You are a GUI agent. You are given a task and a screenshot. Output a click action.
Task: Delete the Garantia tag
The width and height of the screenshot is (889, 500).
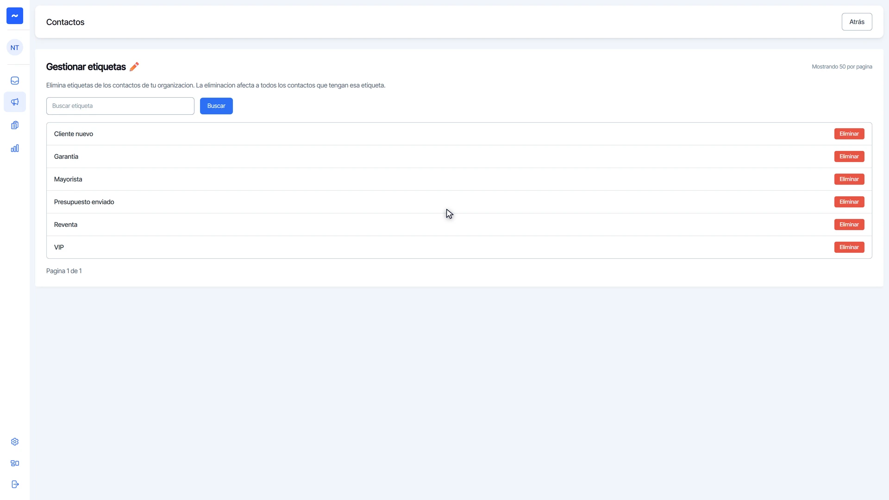pyautogui.click(x=849, y=156)
